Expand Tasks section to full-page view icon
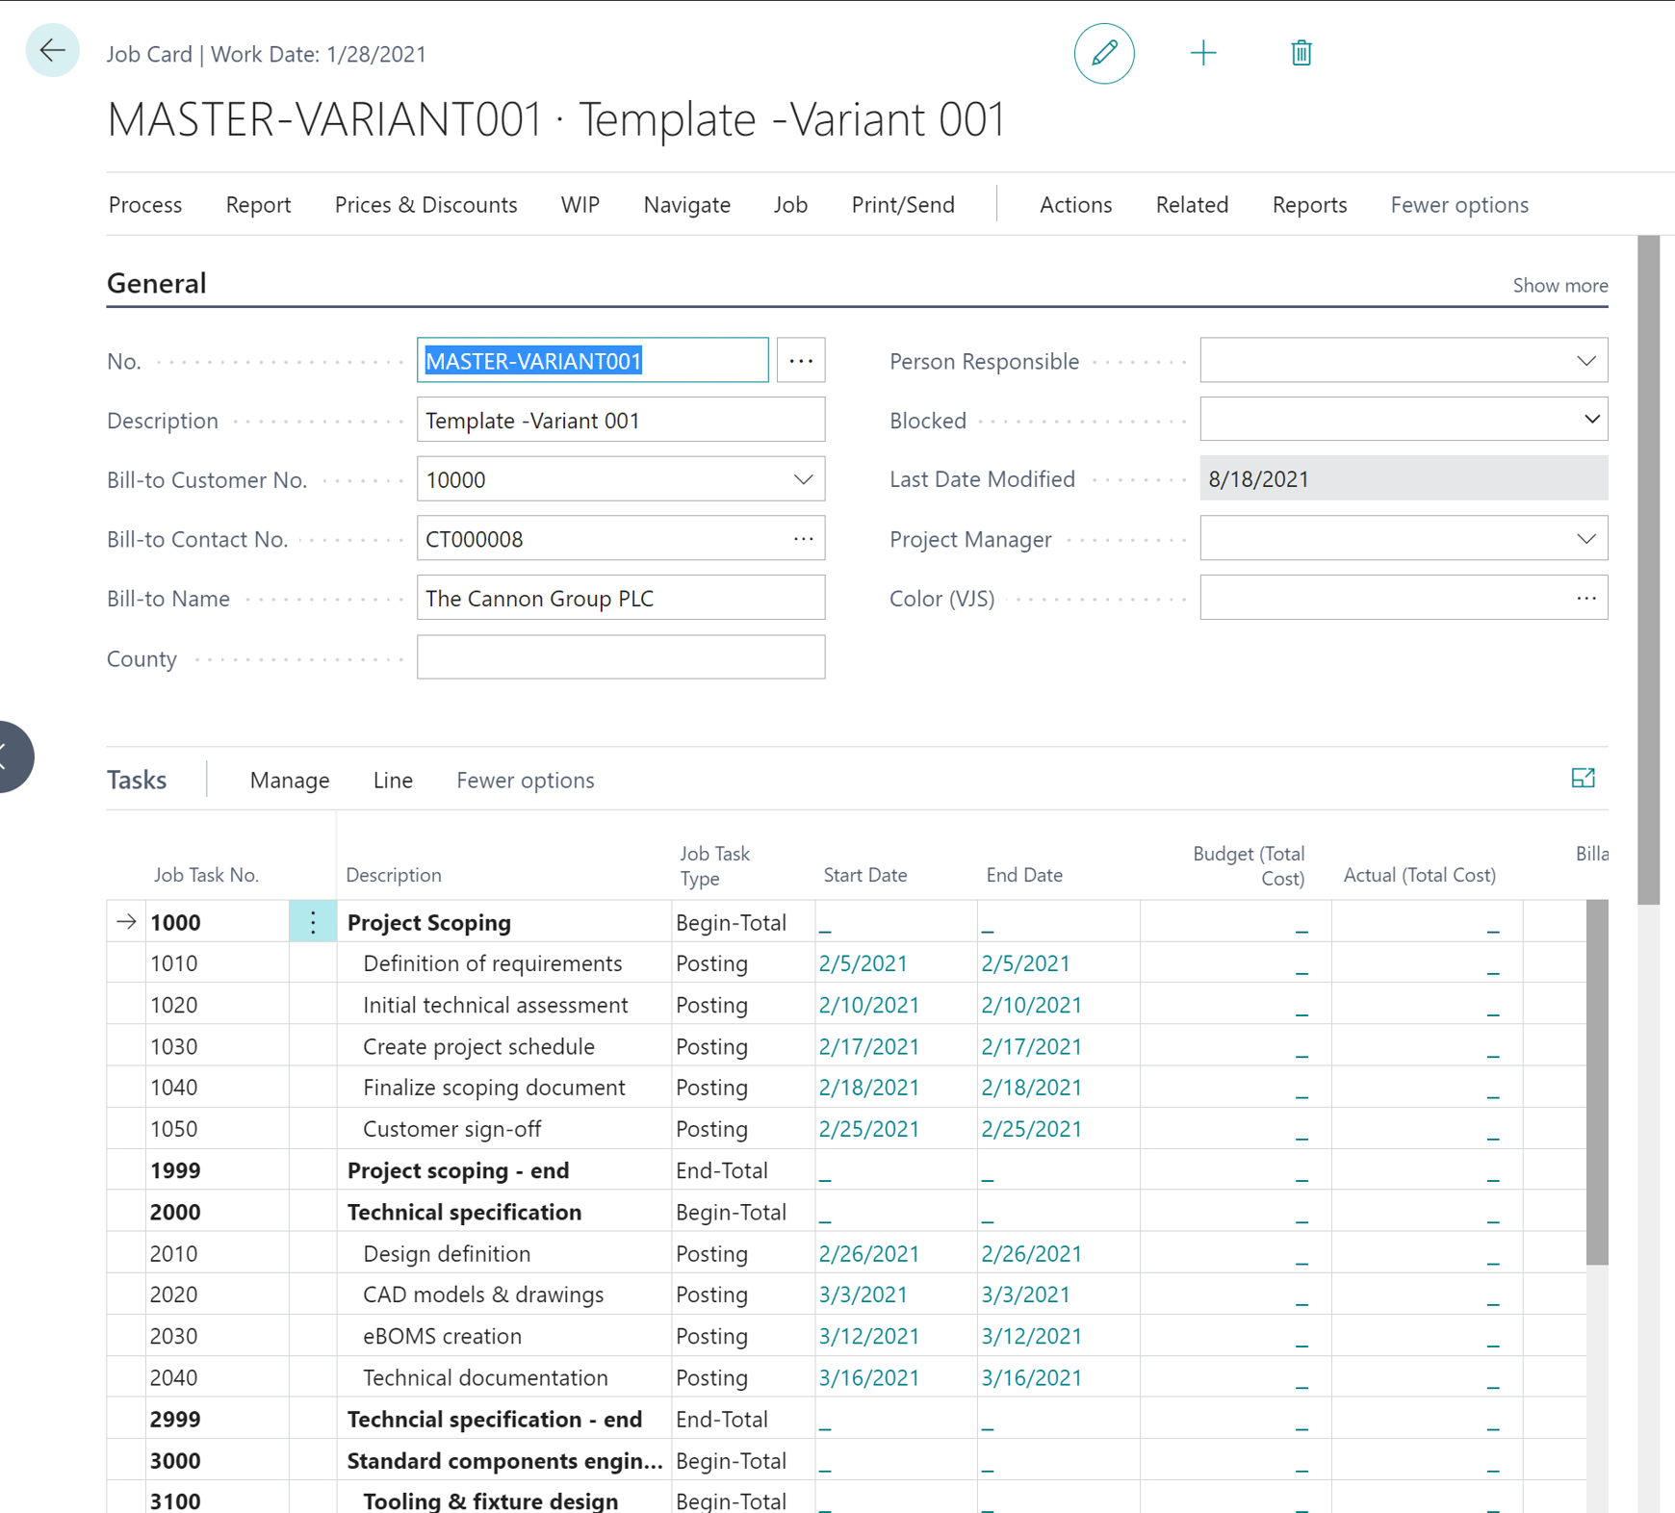Viewport: 1675px width, 1513px height. tap(1583, 779)
